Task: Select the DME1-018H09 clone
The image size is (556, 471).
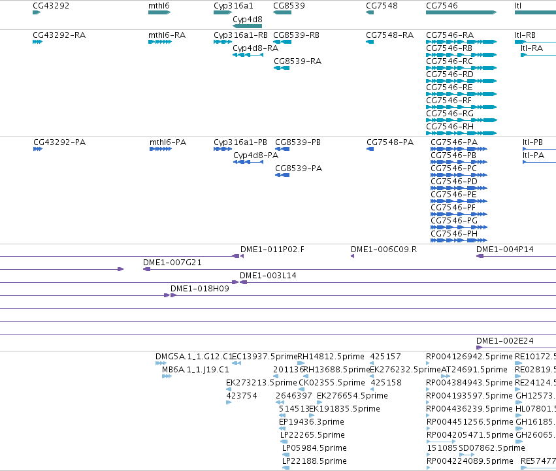Action: pyautogui.click(x=363, y=295)
